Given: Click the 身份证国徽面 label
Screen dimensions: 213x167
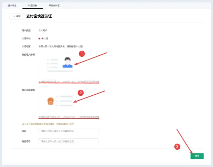Looking at the screenshot, I should coord(28,90).
